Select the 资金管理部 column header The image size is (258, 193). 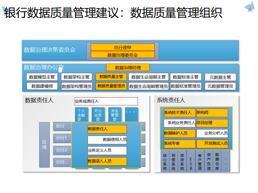coord(115,114)
